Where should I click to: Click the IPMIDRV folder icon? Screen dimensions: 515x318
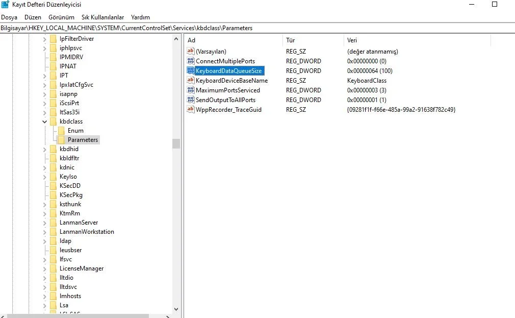tap(53, 57)
